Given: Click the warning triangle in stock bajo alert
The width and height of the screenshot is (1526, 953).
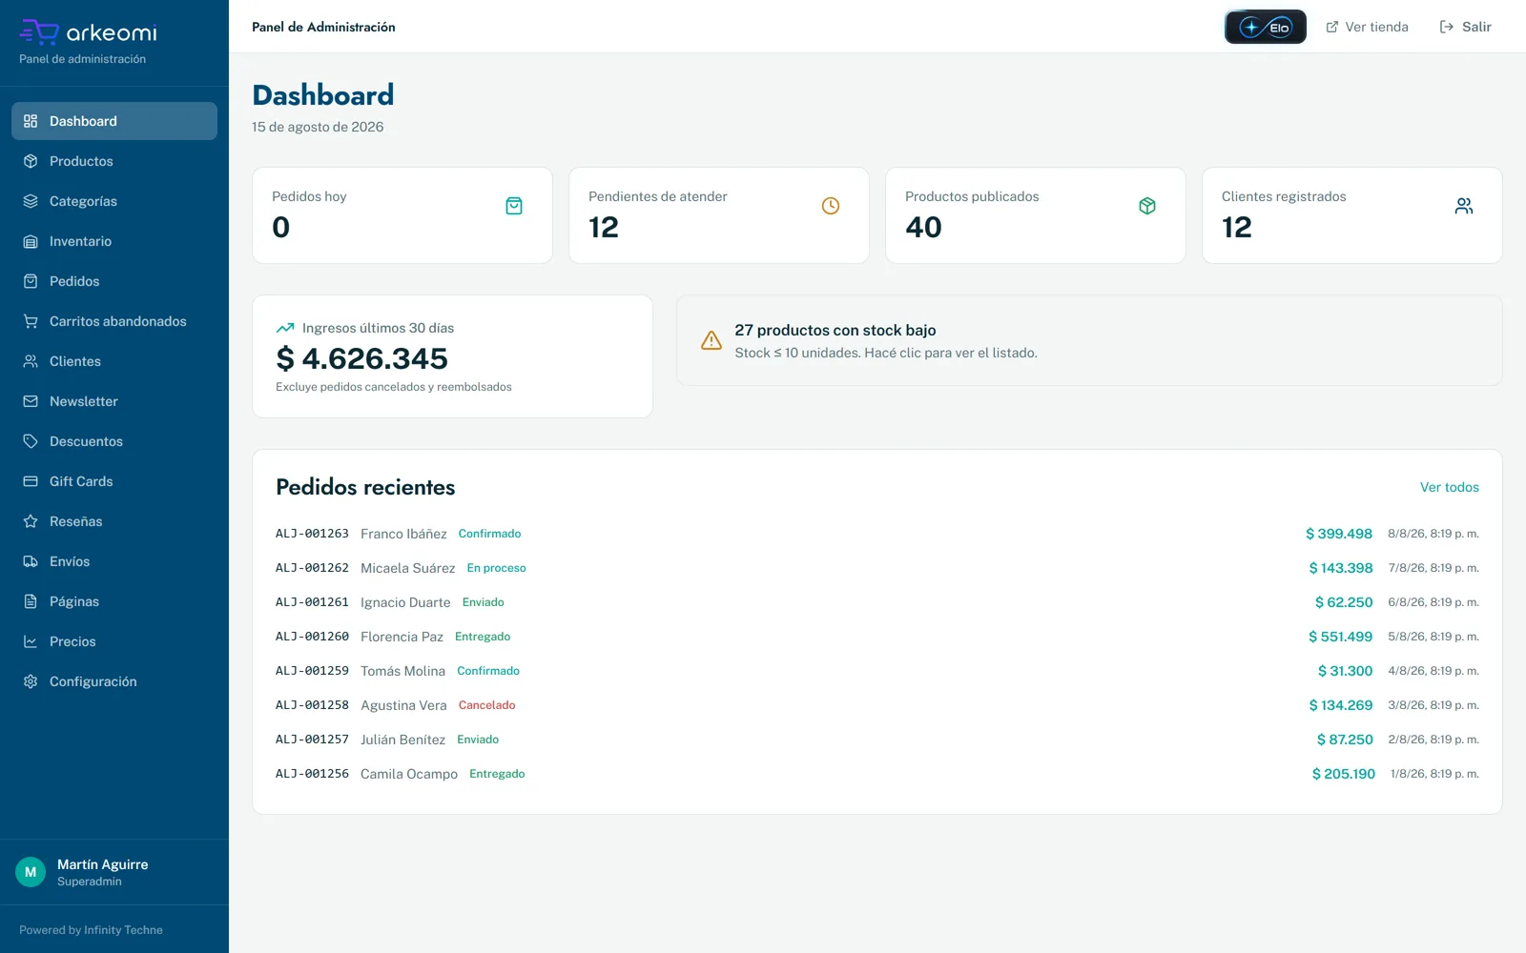Looking at the screenshot, I should pyautogui.click(x=711, y=340).
